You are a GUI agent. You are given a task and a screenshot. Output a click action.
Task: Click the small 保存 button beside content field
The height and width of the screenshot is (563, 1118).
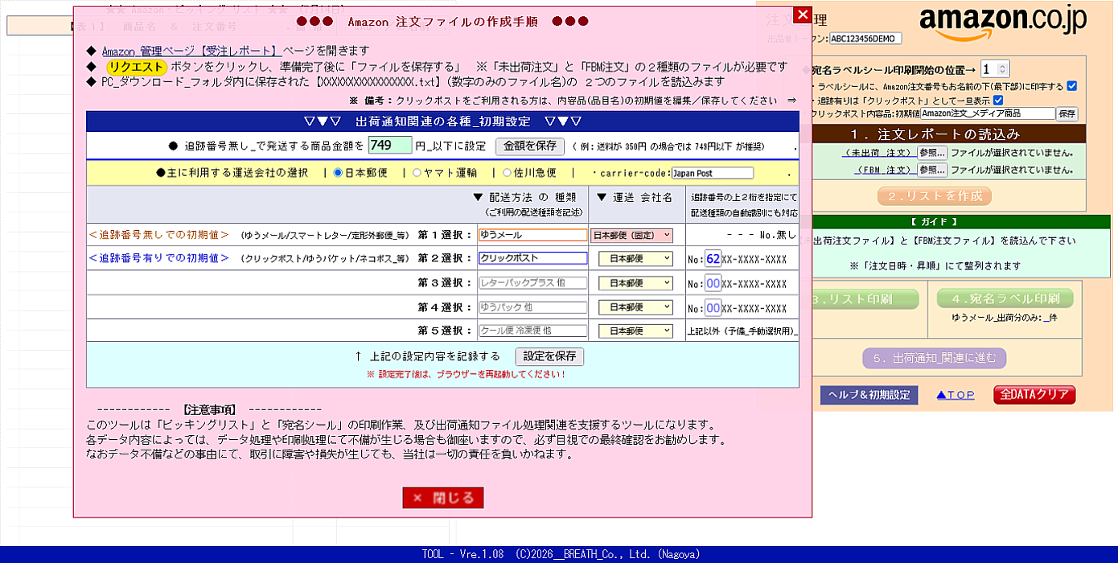pos(1067,113)
